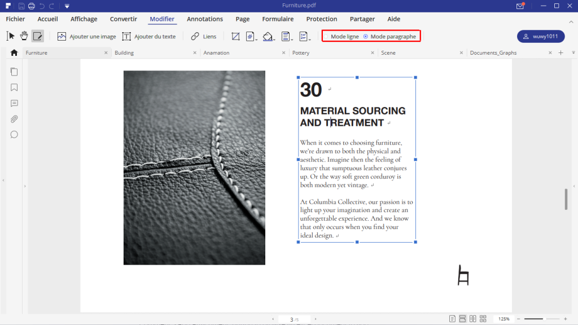This screenshot has height=325, width=578.
Task: Select the arrow selection tool
Action: pyautogui.click(x=10, y=36)
